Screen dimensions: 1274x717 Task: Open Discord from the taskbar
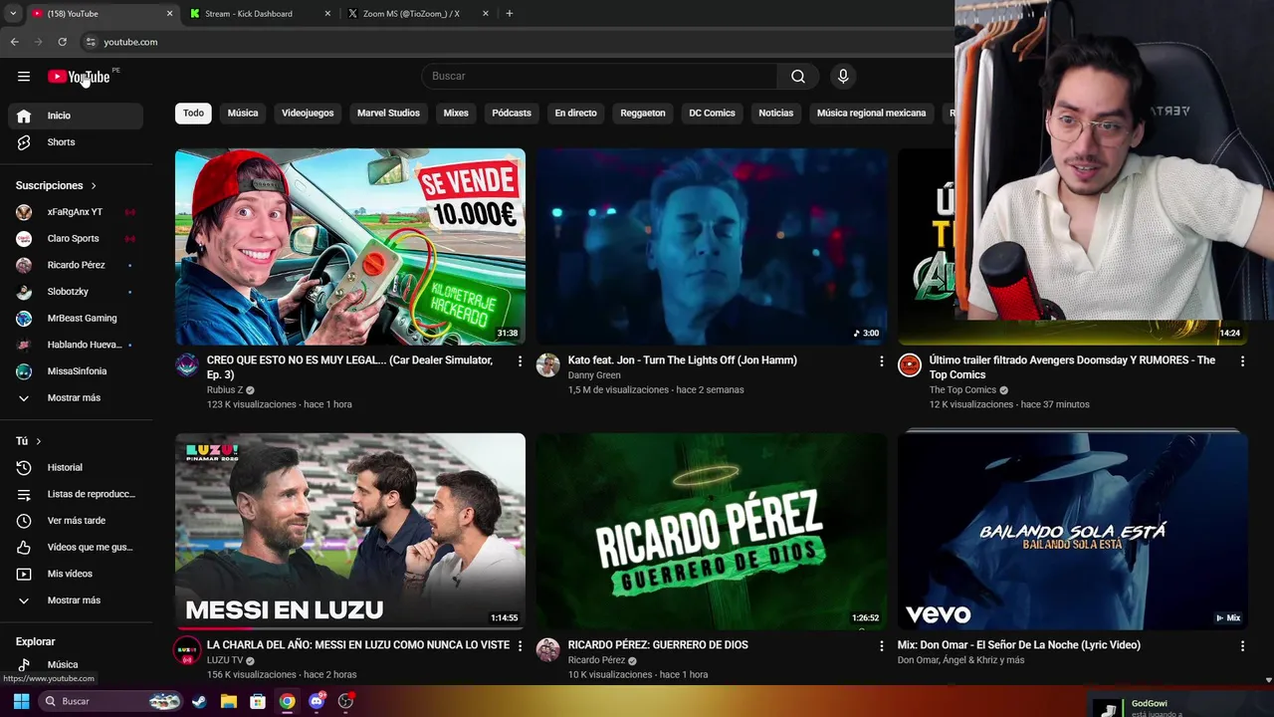point(317,701)
